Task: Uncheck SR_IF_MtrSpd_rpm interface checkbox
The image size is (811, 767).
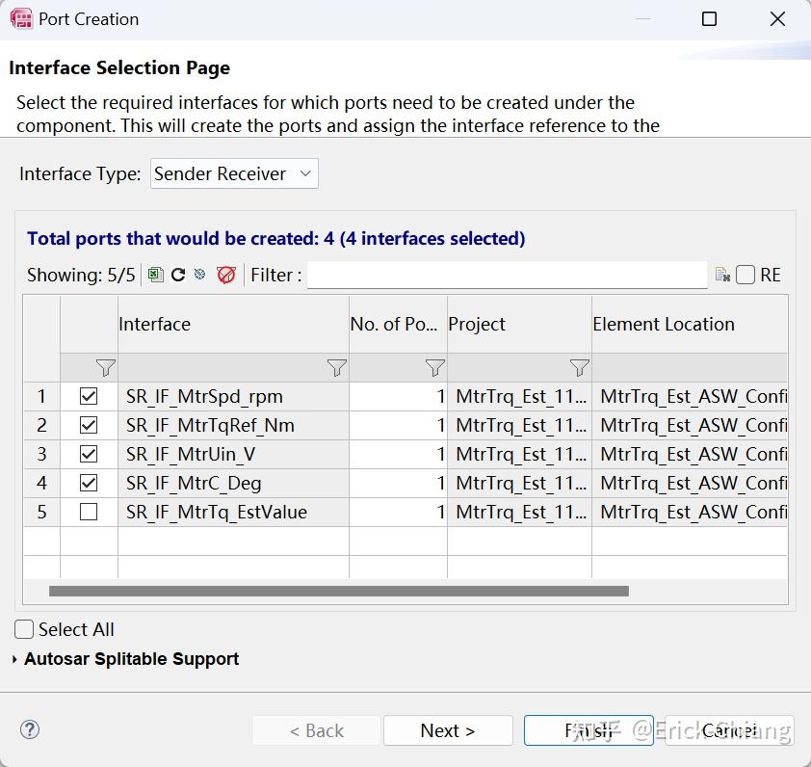Action: click(x=89, y=396)
